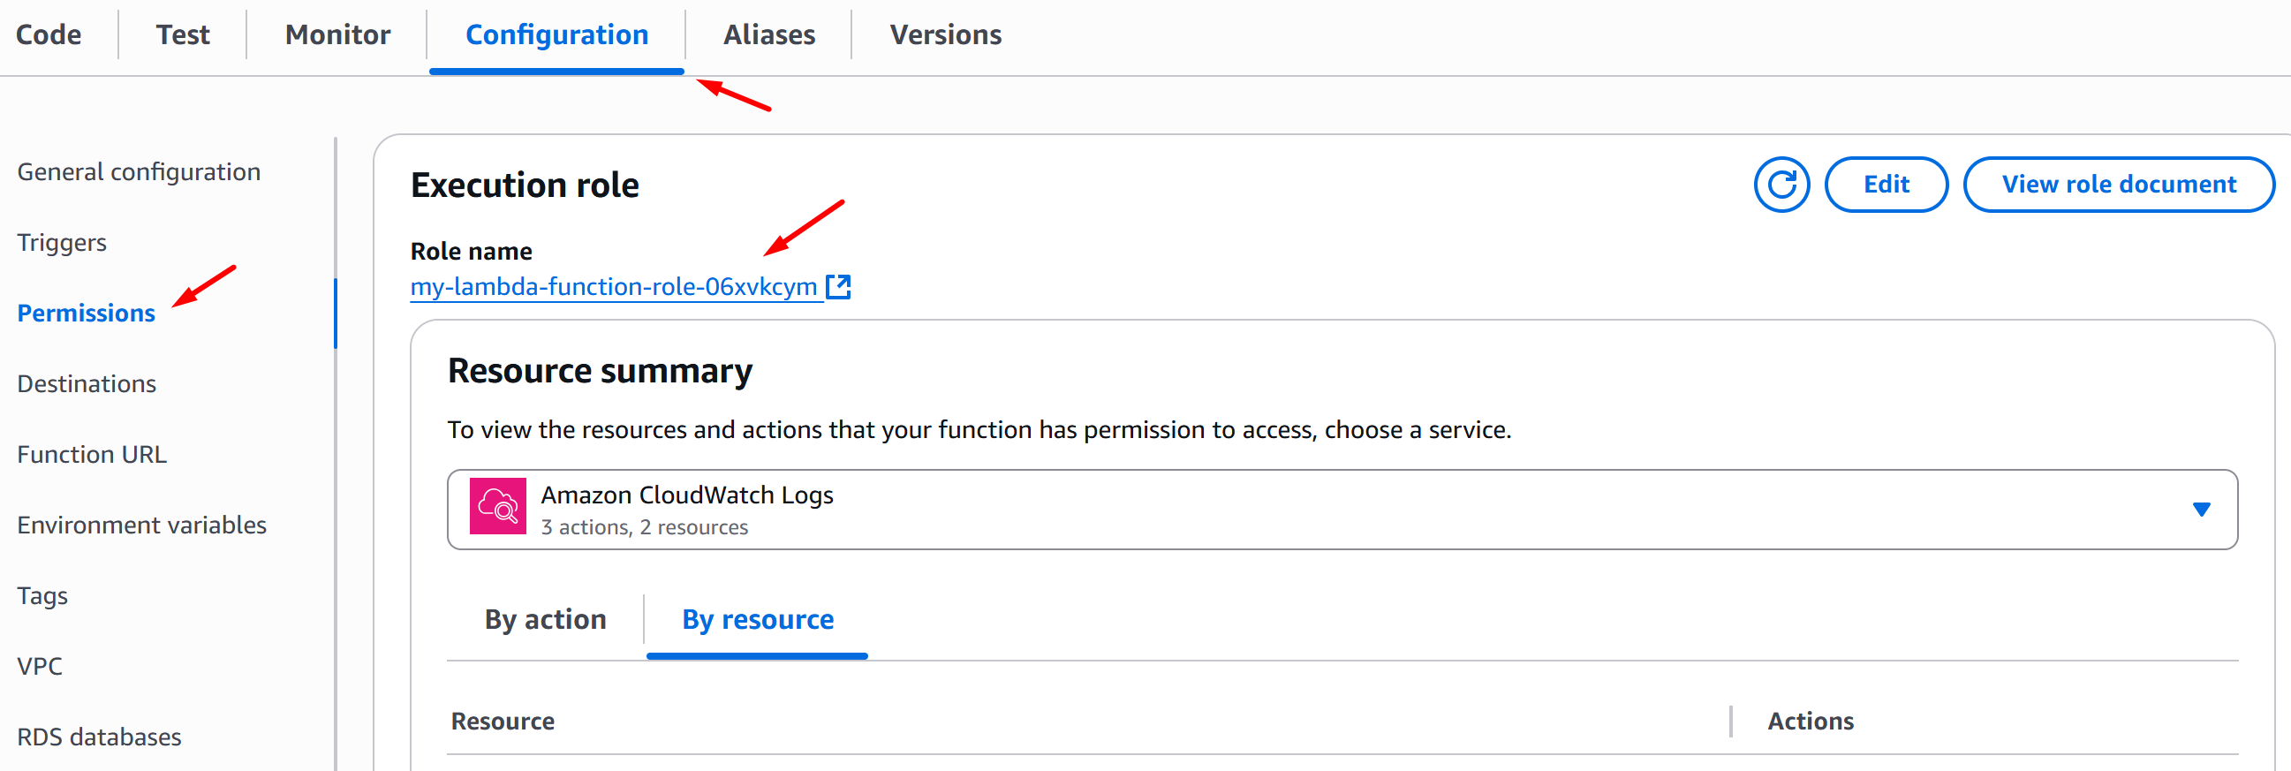Viewport: 2291px width, 771px height.
Task: Open role via external link icon
Action: pyautogui.click(x=838, y=286)
